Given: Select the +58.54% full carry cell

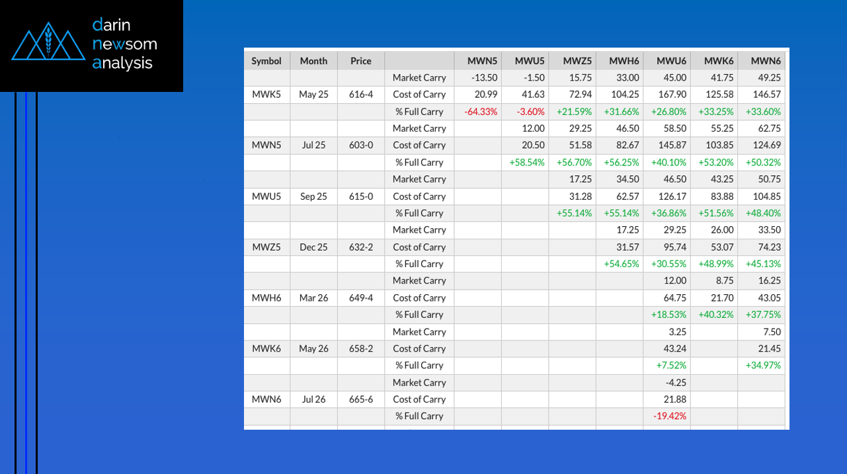Looking at the screenshot, I should (528, 163).
